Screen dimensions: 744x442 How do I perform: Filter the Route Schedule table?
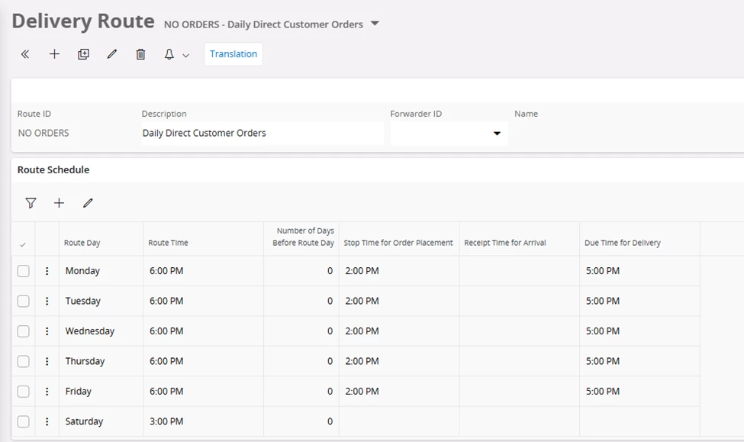(x=31, y=203)
